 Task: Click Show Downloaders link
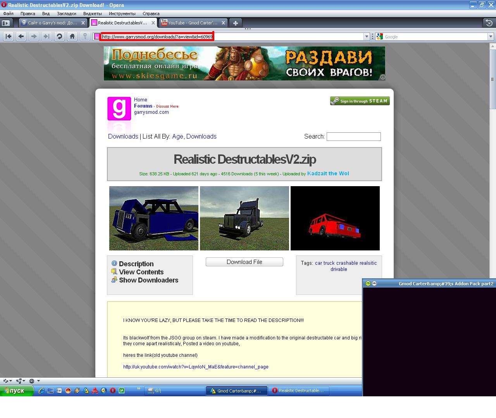tap(149, 280)
